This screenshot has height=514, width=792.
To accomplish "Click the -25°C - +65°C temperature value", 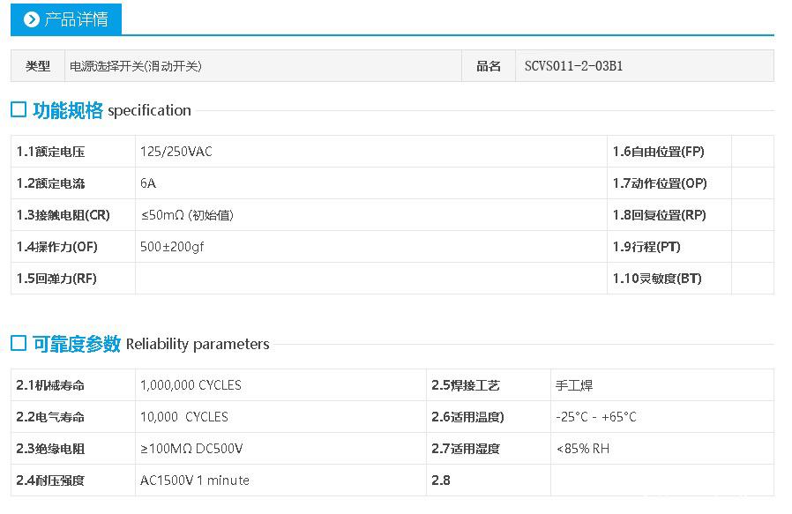I will [x=596, y=417].
